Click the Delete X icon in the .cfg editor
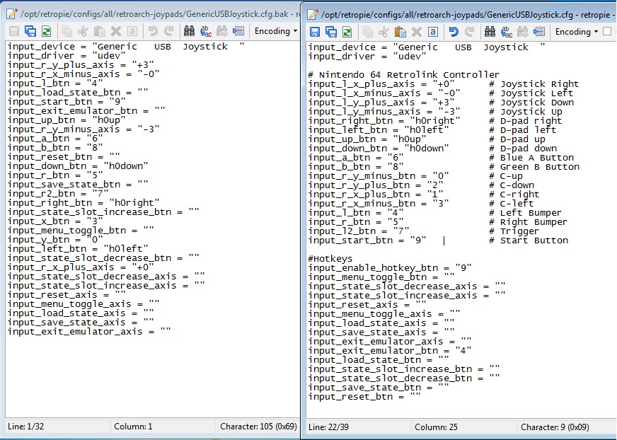The width and height of the screenshot is (617, 440). point(416,32)
